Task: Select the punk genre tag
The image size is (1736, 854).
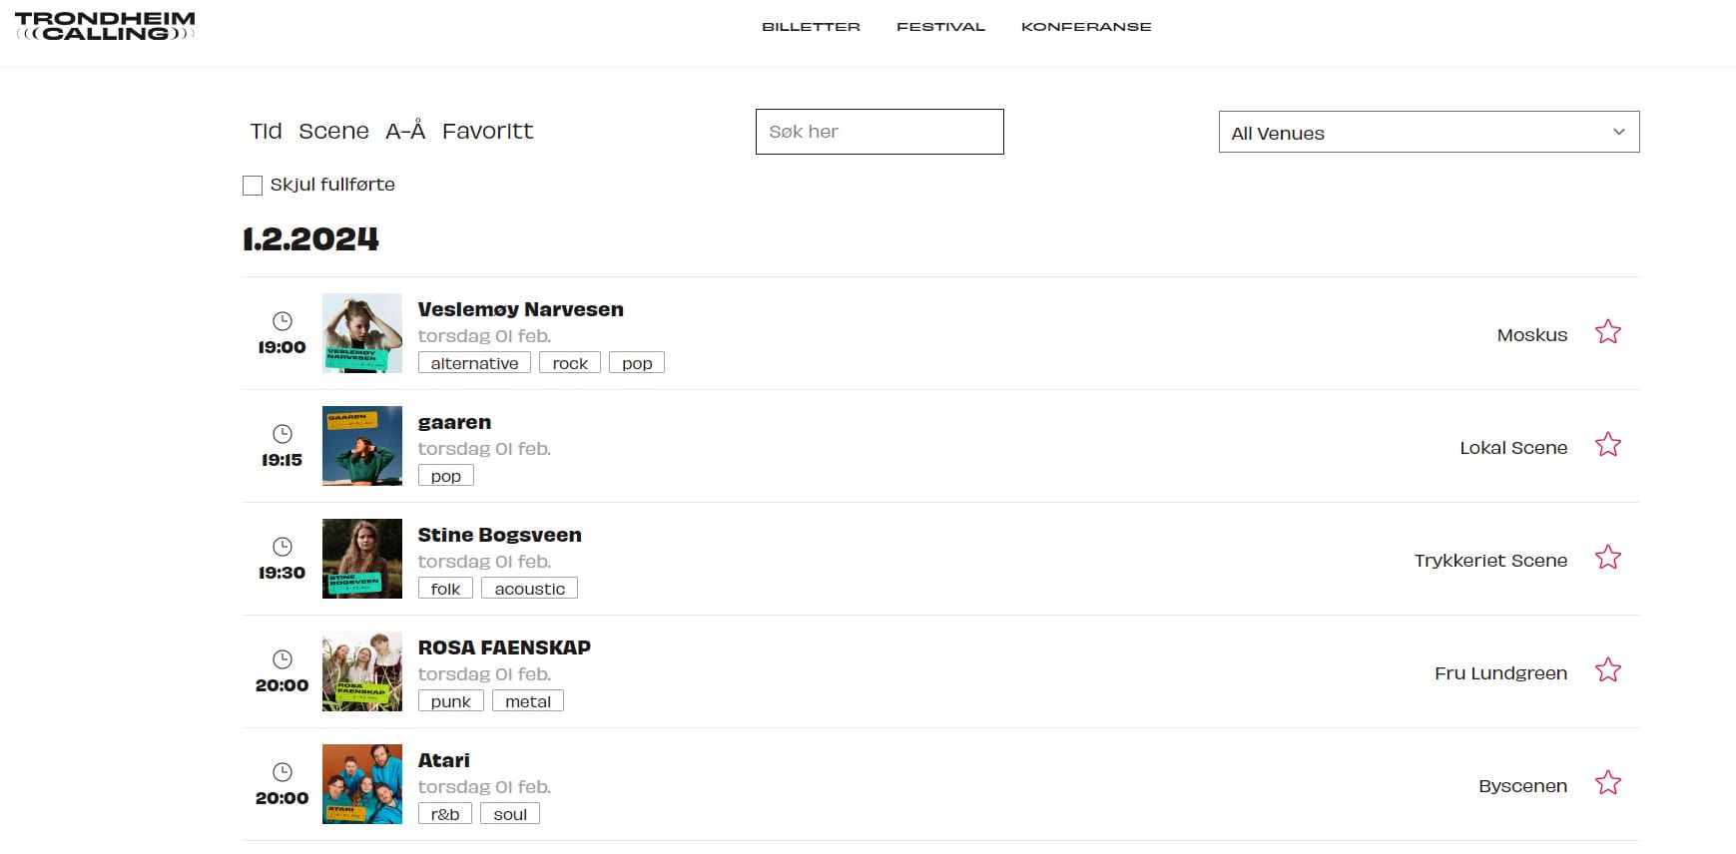Action: click(x=450, y=701)
